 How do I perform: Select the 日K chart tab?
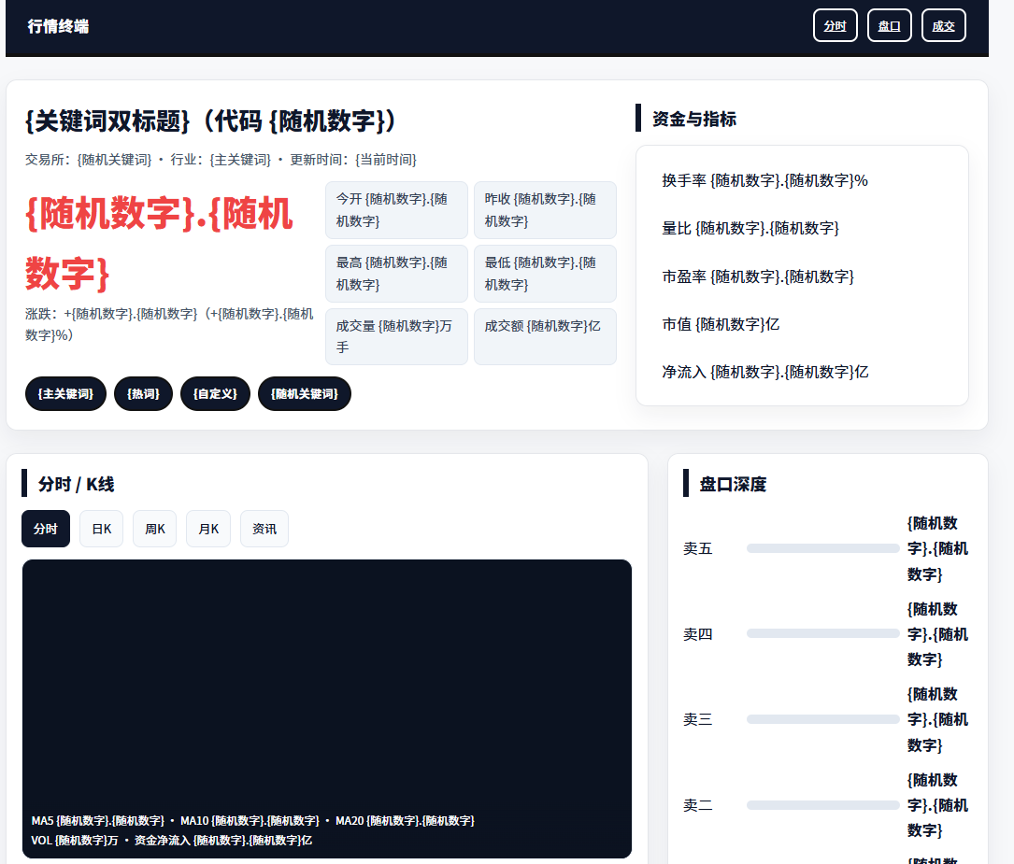coord(101,529)
